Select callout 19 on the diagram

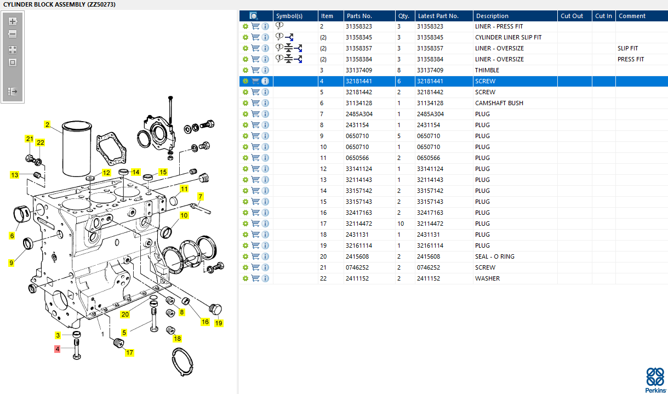[219, 323]
